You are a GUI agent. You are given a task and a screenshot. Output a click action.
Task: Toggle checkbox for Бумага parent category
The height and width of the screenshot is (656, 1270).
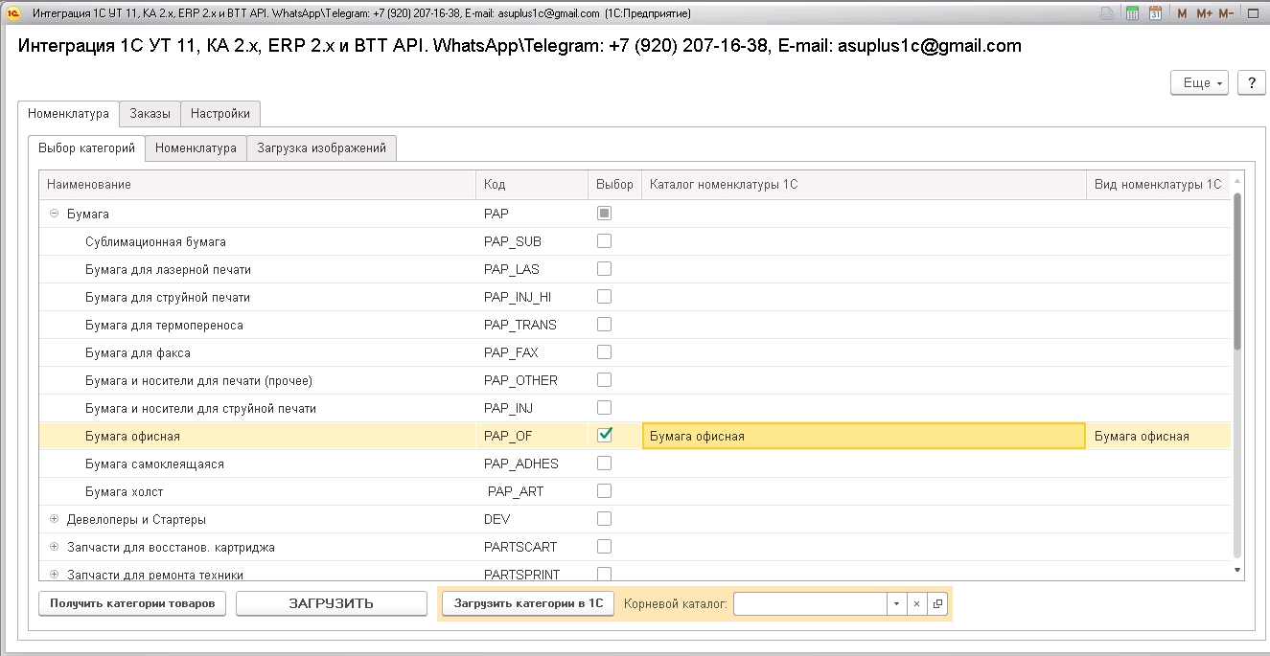pyautogui.click(x=604, y=214)
